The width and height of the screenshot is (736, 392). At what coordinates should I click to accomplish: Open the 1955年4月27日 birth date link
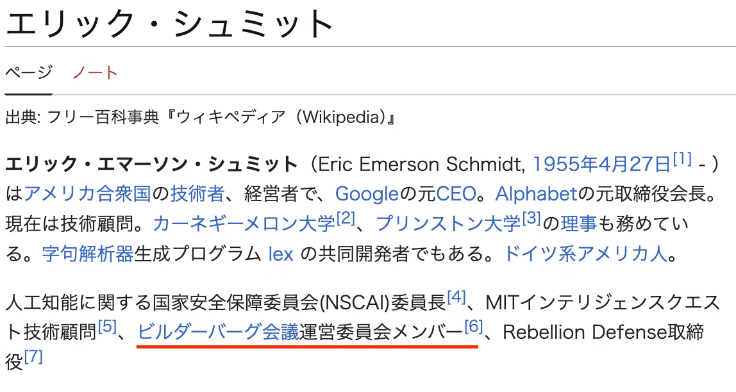tap(602, 165)
